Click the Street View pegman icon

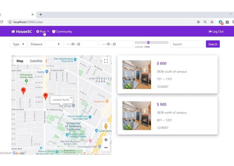click(106, 126)
